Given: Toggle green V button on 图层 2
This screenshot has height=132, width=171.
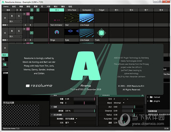Looking at the screenshot, I should click(32, 33).
